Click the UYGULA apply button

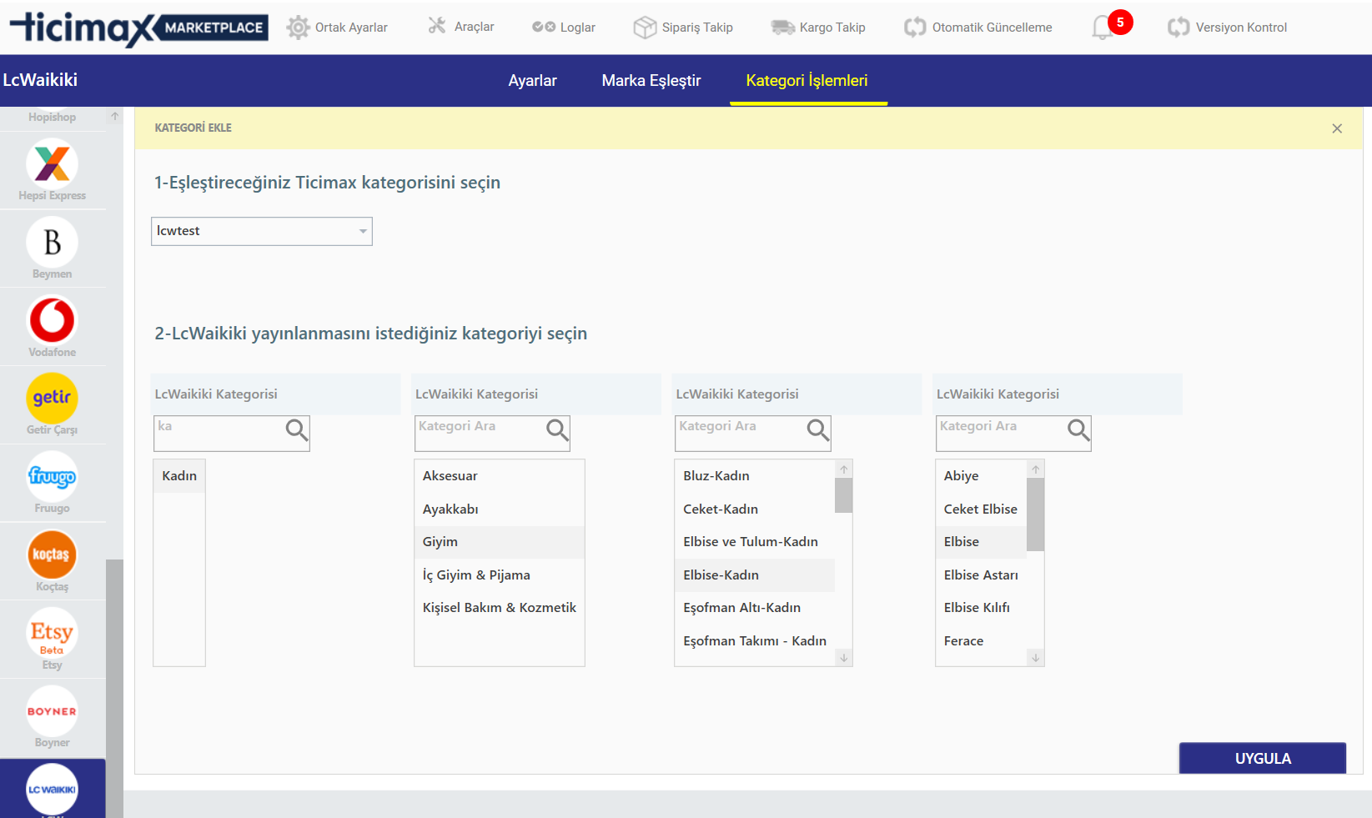(1263, 758)
